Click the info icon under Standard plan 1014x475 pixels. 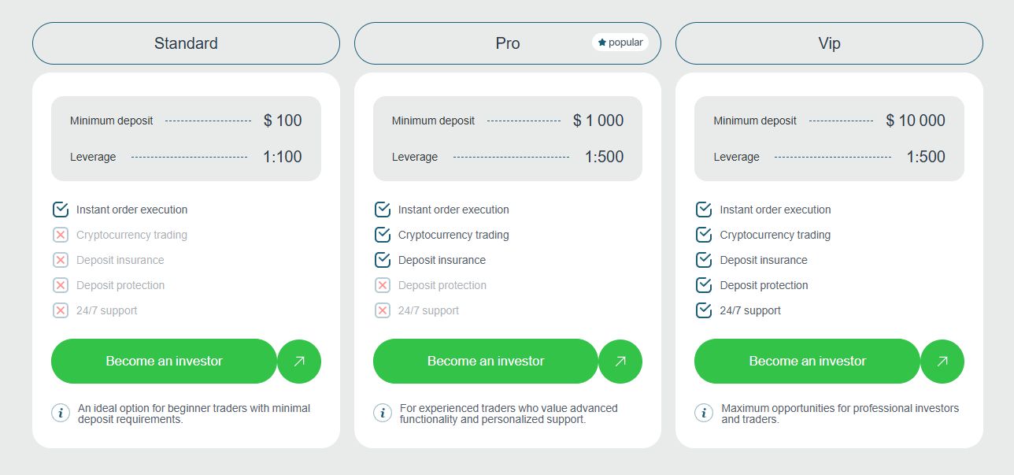click(61, 413)
